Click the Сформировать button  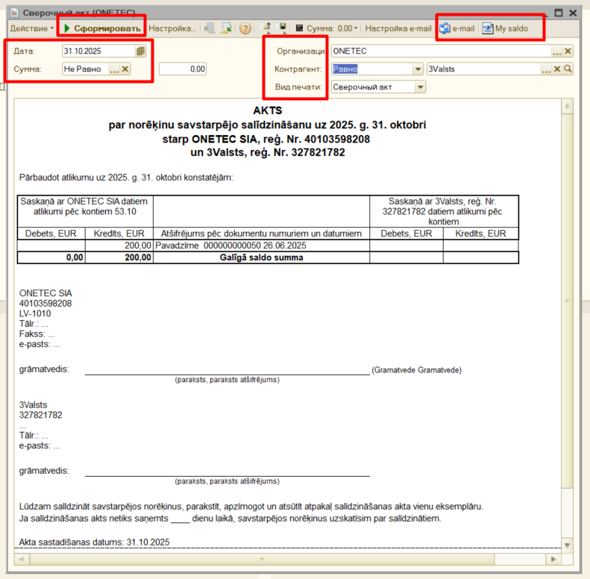click(102, 28)
